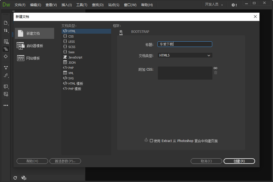Select the format source code lines icon

pyautogui.click(x=6, y=49)
